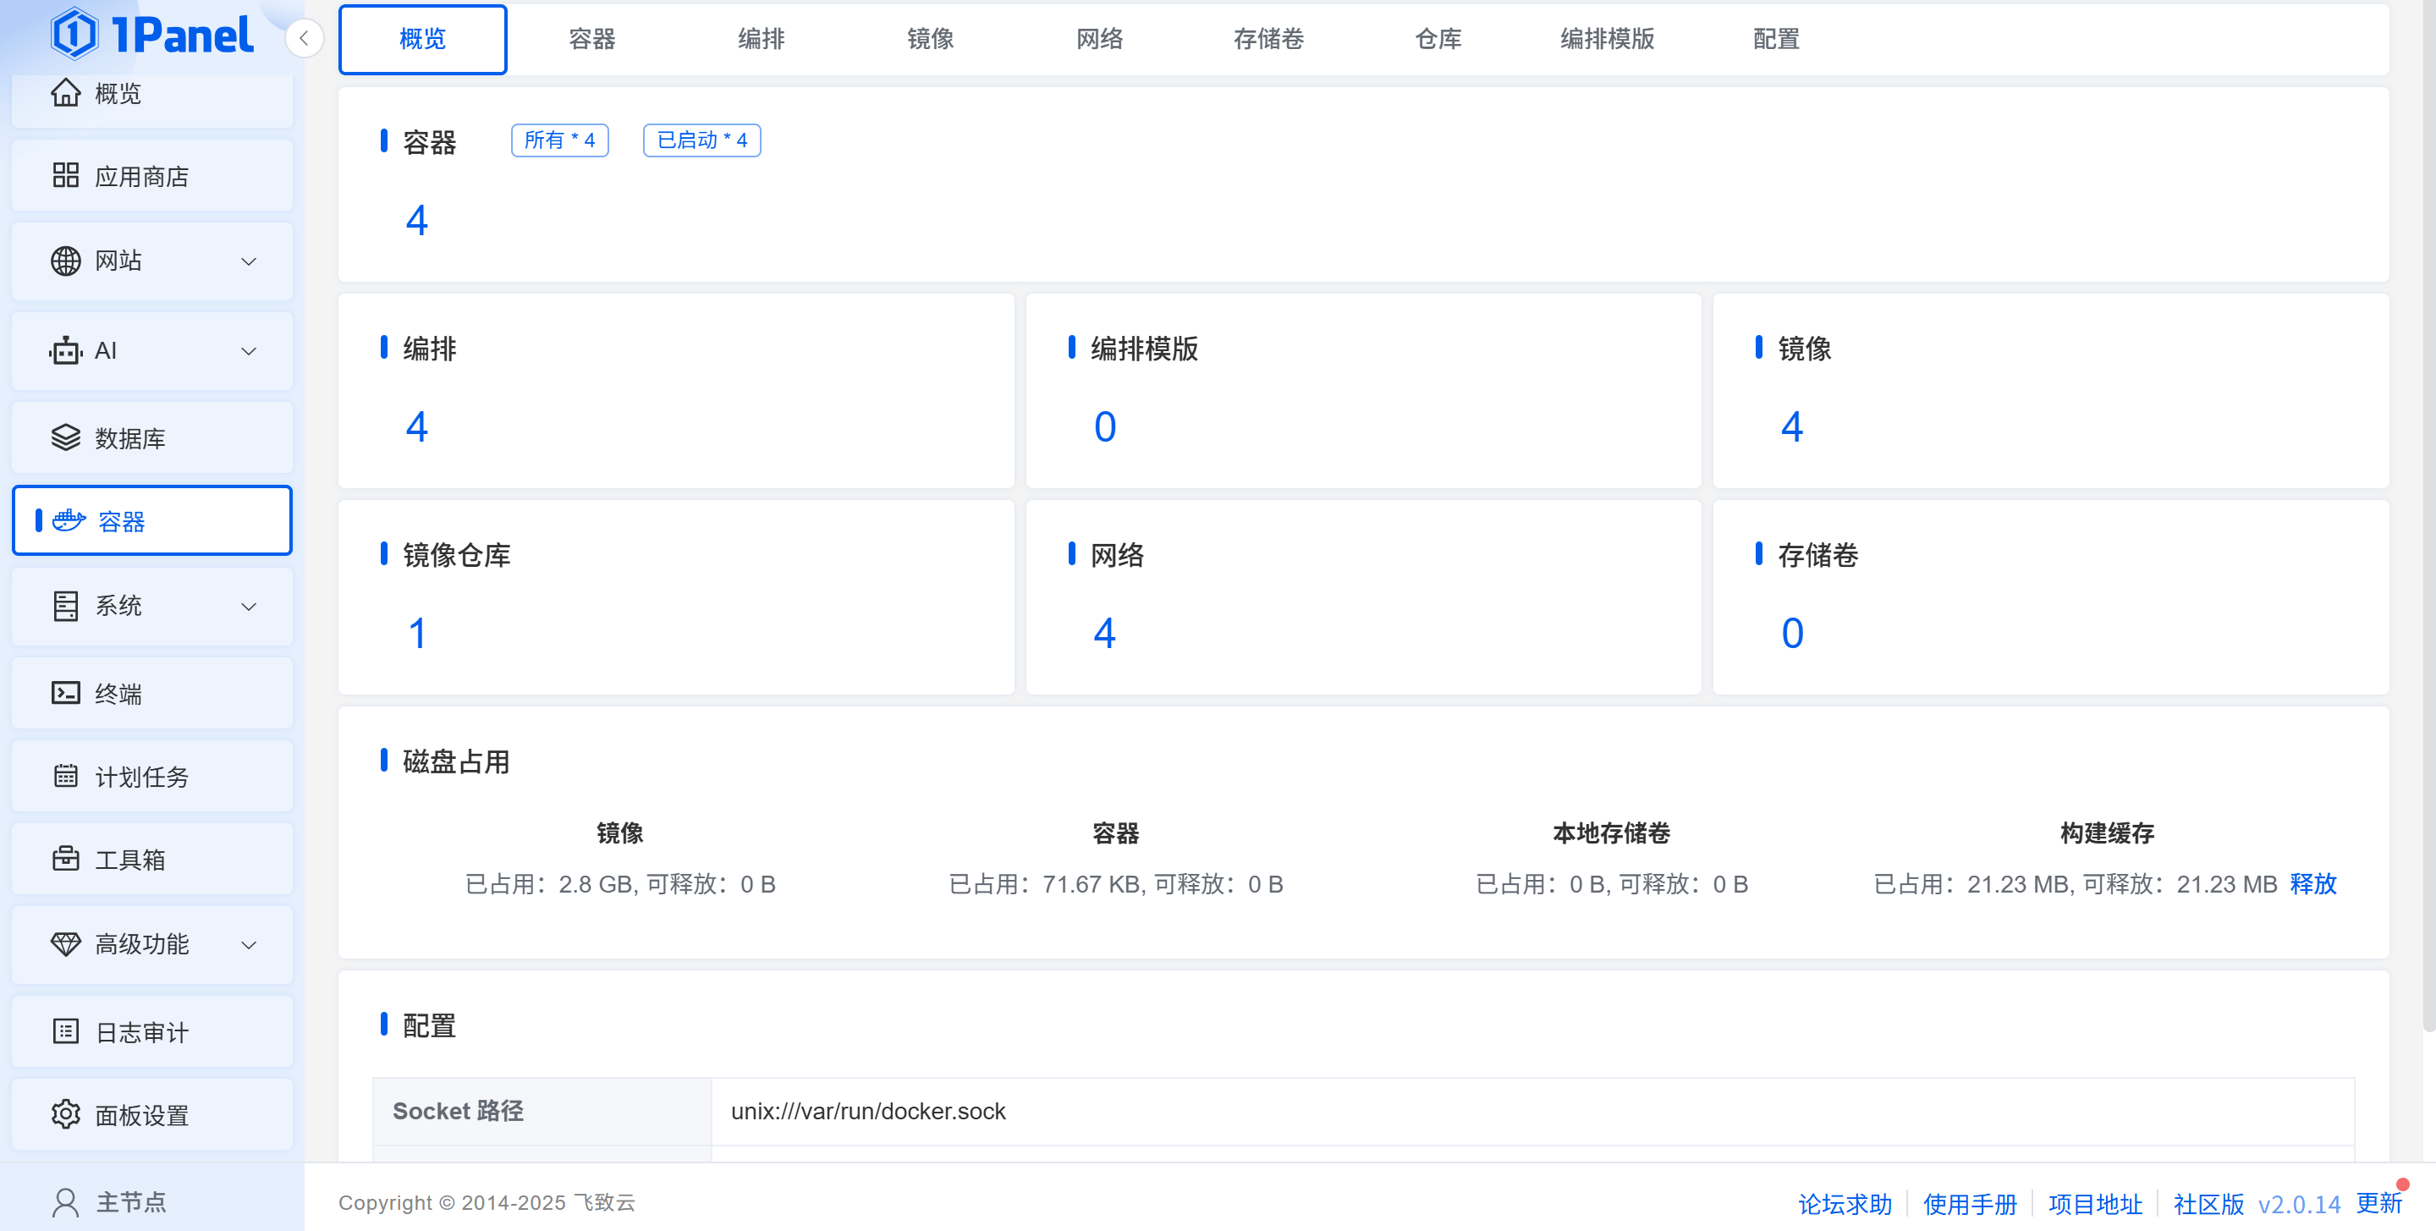Viewport: 2436px width, 1231px height.
Task: Click the diamond icon for 高级功能
Action: pyautogui.click(x=65, y=943)
